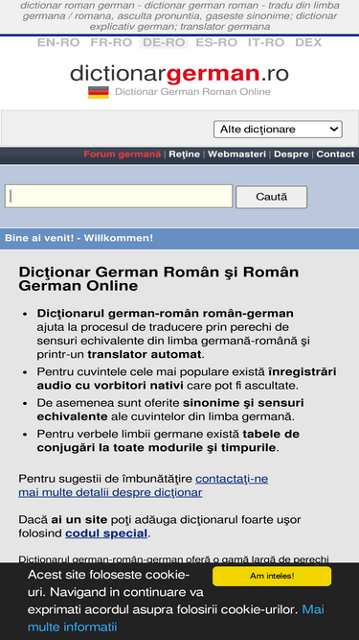The width and height of the screenshot is (359, 640).
Task: Accept cookies with Am inteles button
Action: [272, 577]
